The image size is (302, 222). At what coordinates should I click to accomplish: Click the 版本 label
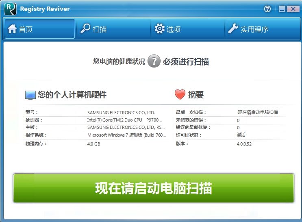point(182,144)
